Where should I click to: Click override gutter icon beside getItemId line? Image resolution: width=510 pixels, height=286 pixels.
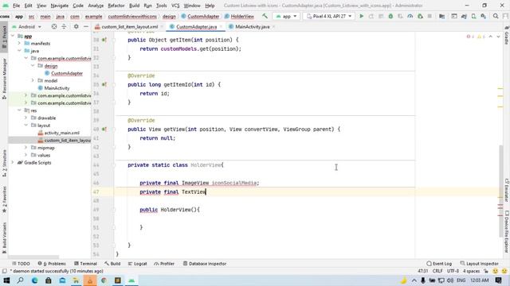click(104, 85)
